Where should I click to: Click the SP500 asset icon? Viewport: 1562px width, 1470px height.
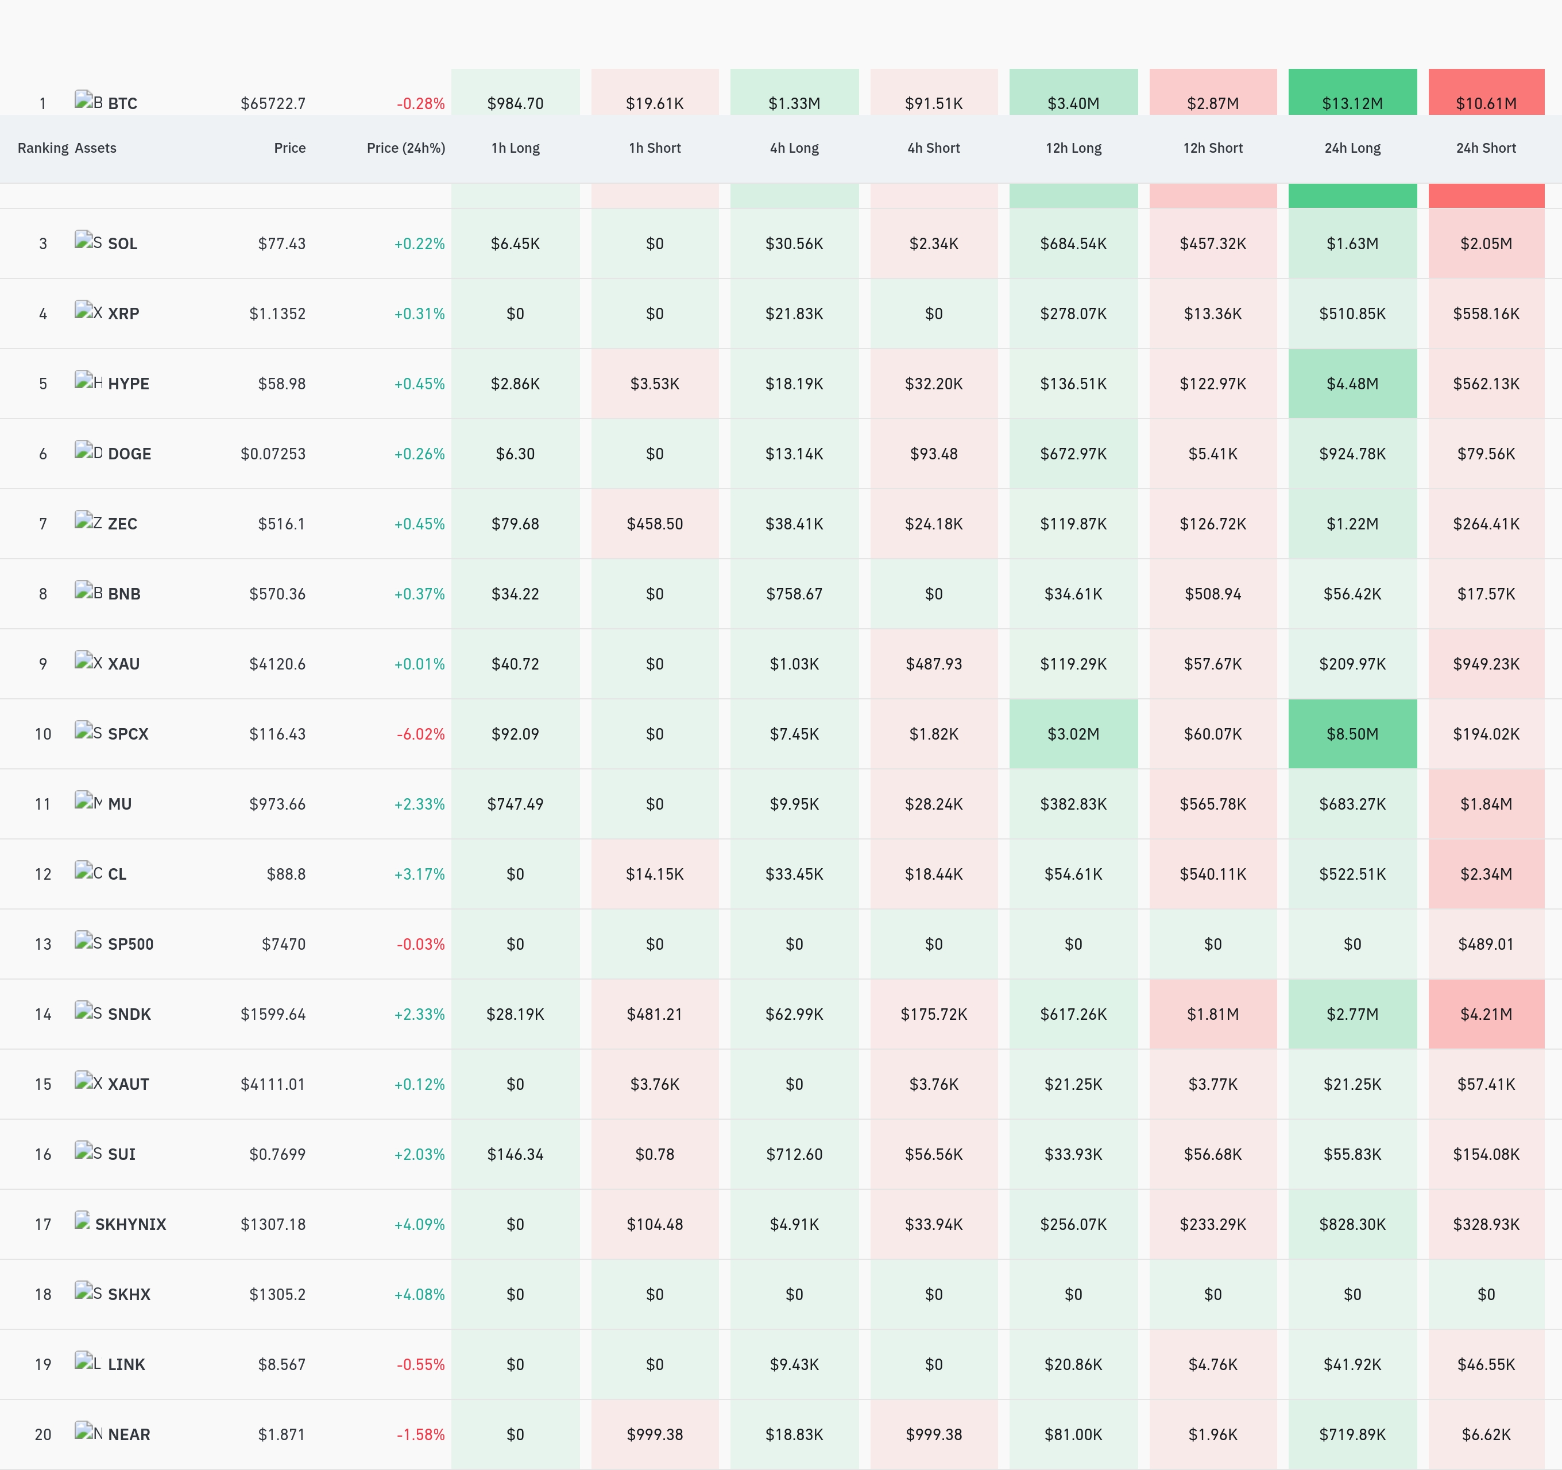tap(89, 941)
